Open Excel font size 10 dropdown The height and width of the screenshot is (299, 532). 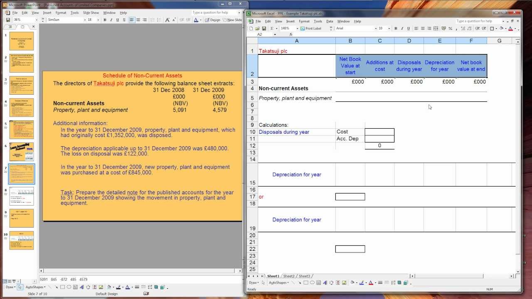[389, 28]
